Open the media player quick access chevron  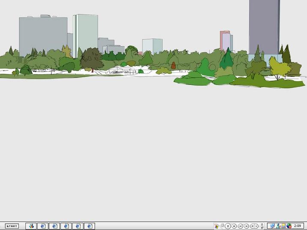click(x=222, y=225)
